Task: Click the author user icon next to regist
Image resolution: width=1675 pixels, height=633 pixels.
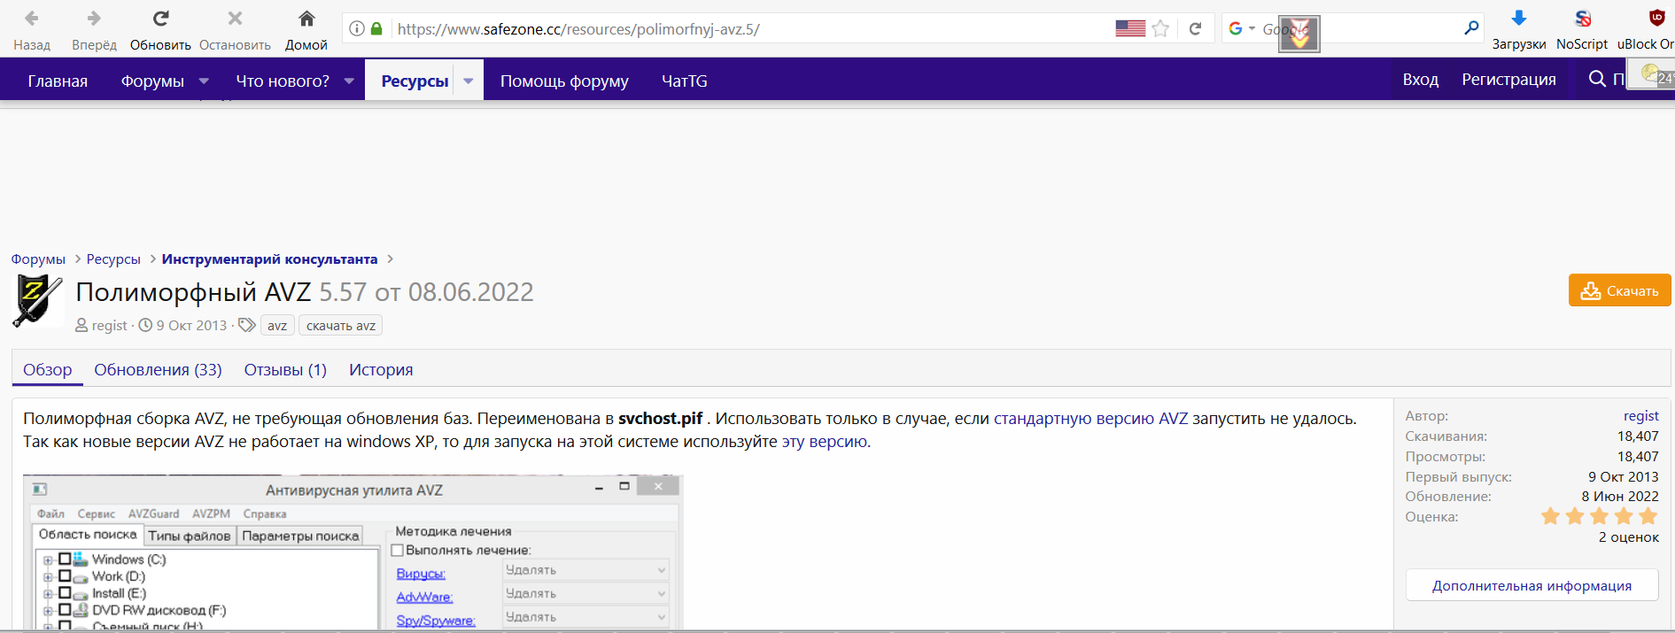Action: pos(81,326)
